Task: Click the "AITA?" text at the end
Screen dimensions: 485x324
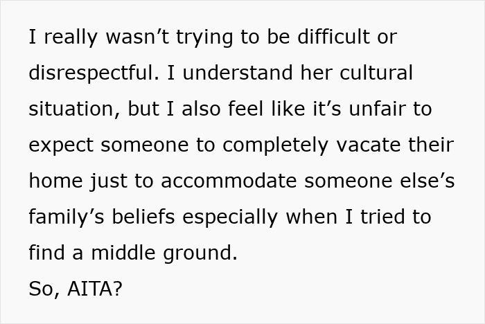Action: pyautogui.click(x=95, y=289)
